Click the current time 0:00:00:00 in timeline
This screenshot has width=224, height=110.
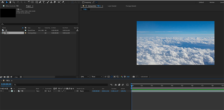(6, 84)
